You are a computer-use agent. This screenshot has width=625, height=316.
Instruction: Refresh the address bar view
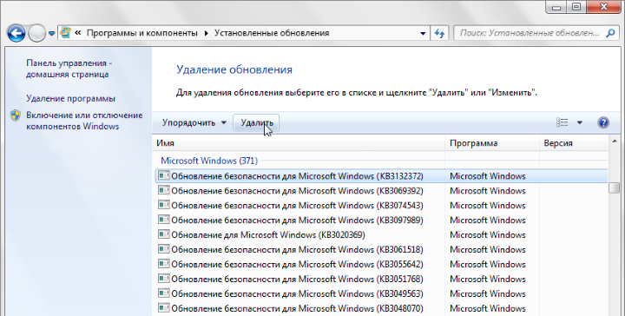click(439, 34)
